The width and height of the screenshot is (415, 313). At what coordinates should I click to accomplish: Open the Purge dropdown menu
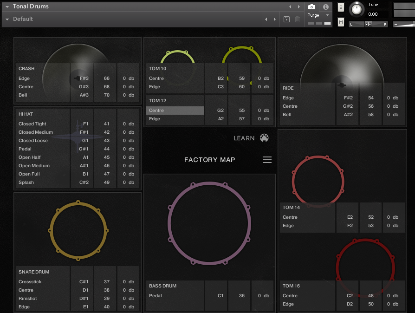tap(318, 15)
